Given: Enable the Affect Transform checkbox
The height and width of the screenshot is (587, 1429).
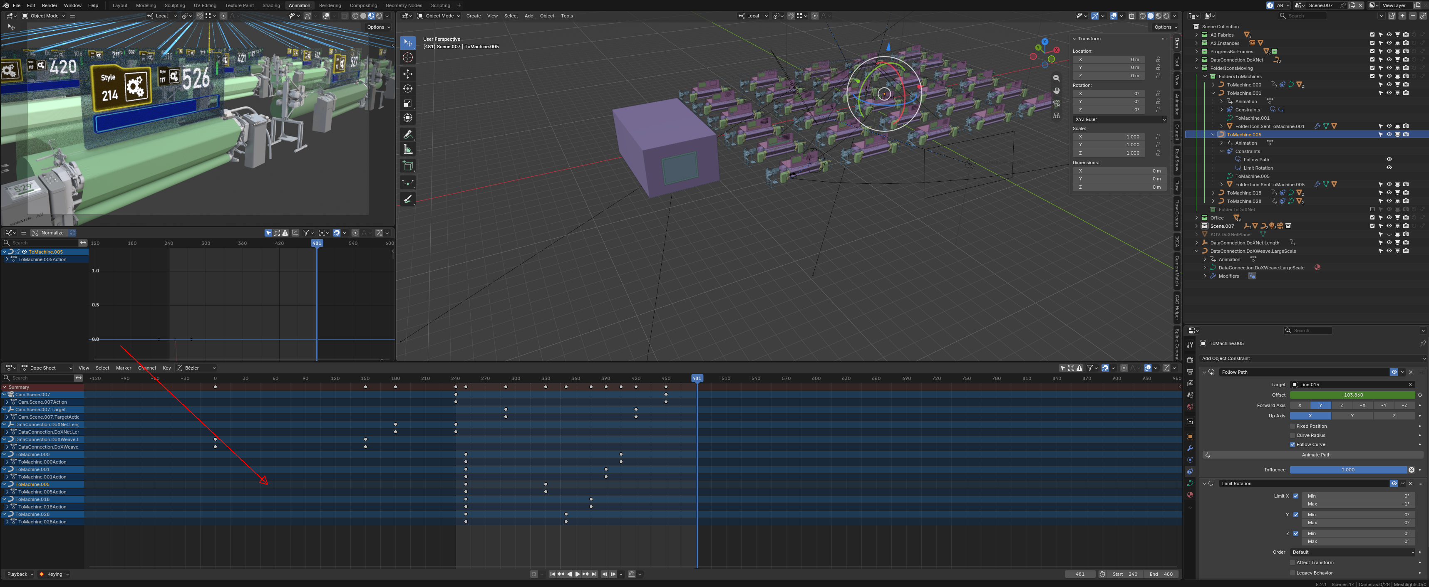Looking at the screenshot, I should tap(1293, 562).
